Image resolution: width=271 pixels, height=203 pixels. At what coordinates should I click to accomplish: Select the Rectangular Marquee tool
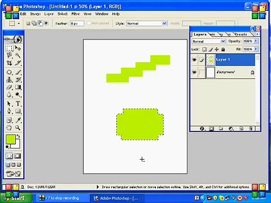(9, 48)
